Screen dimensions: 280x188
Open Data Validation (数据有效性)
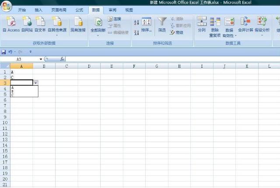[229, 27]
